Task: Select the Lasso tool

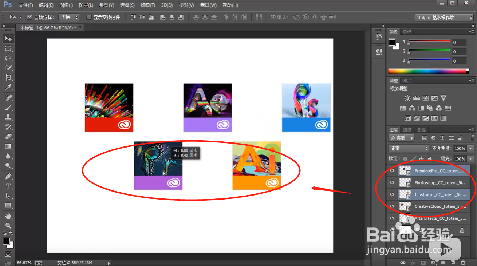Action: tap(8, 58)
